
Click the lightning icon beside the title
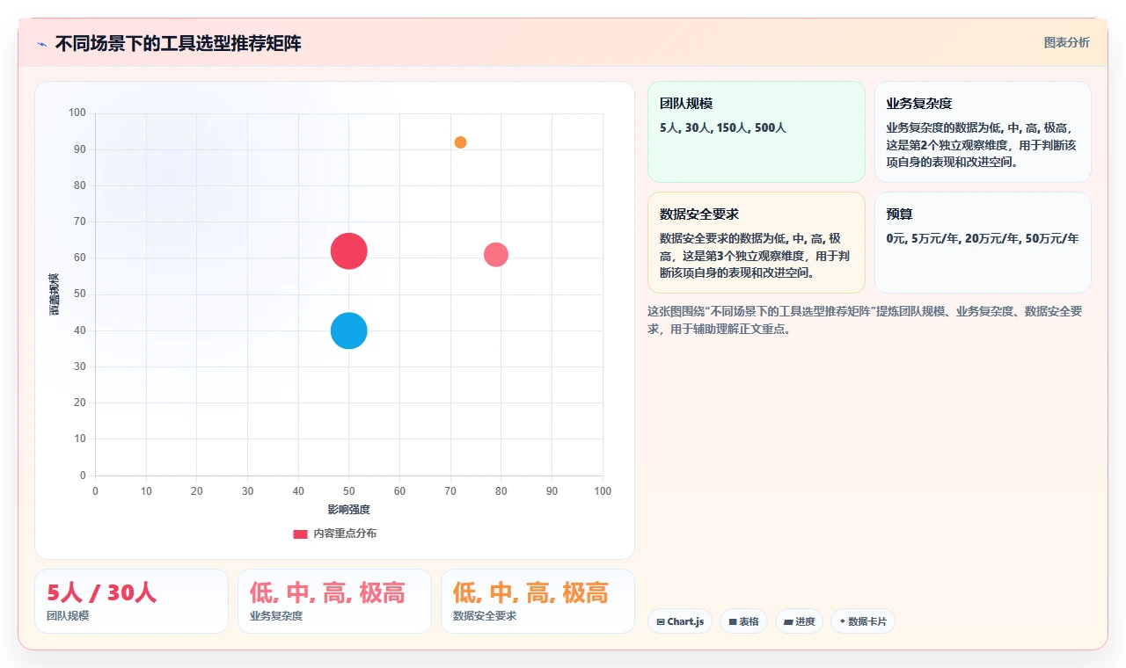tap(42, 44)
